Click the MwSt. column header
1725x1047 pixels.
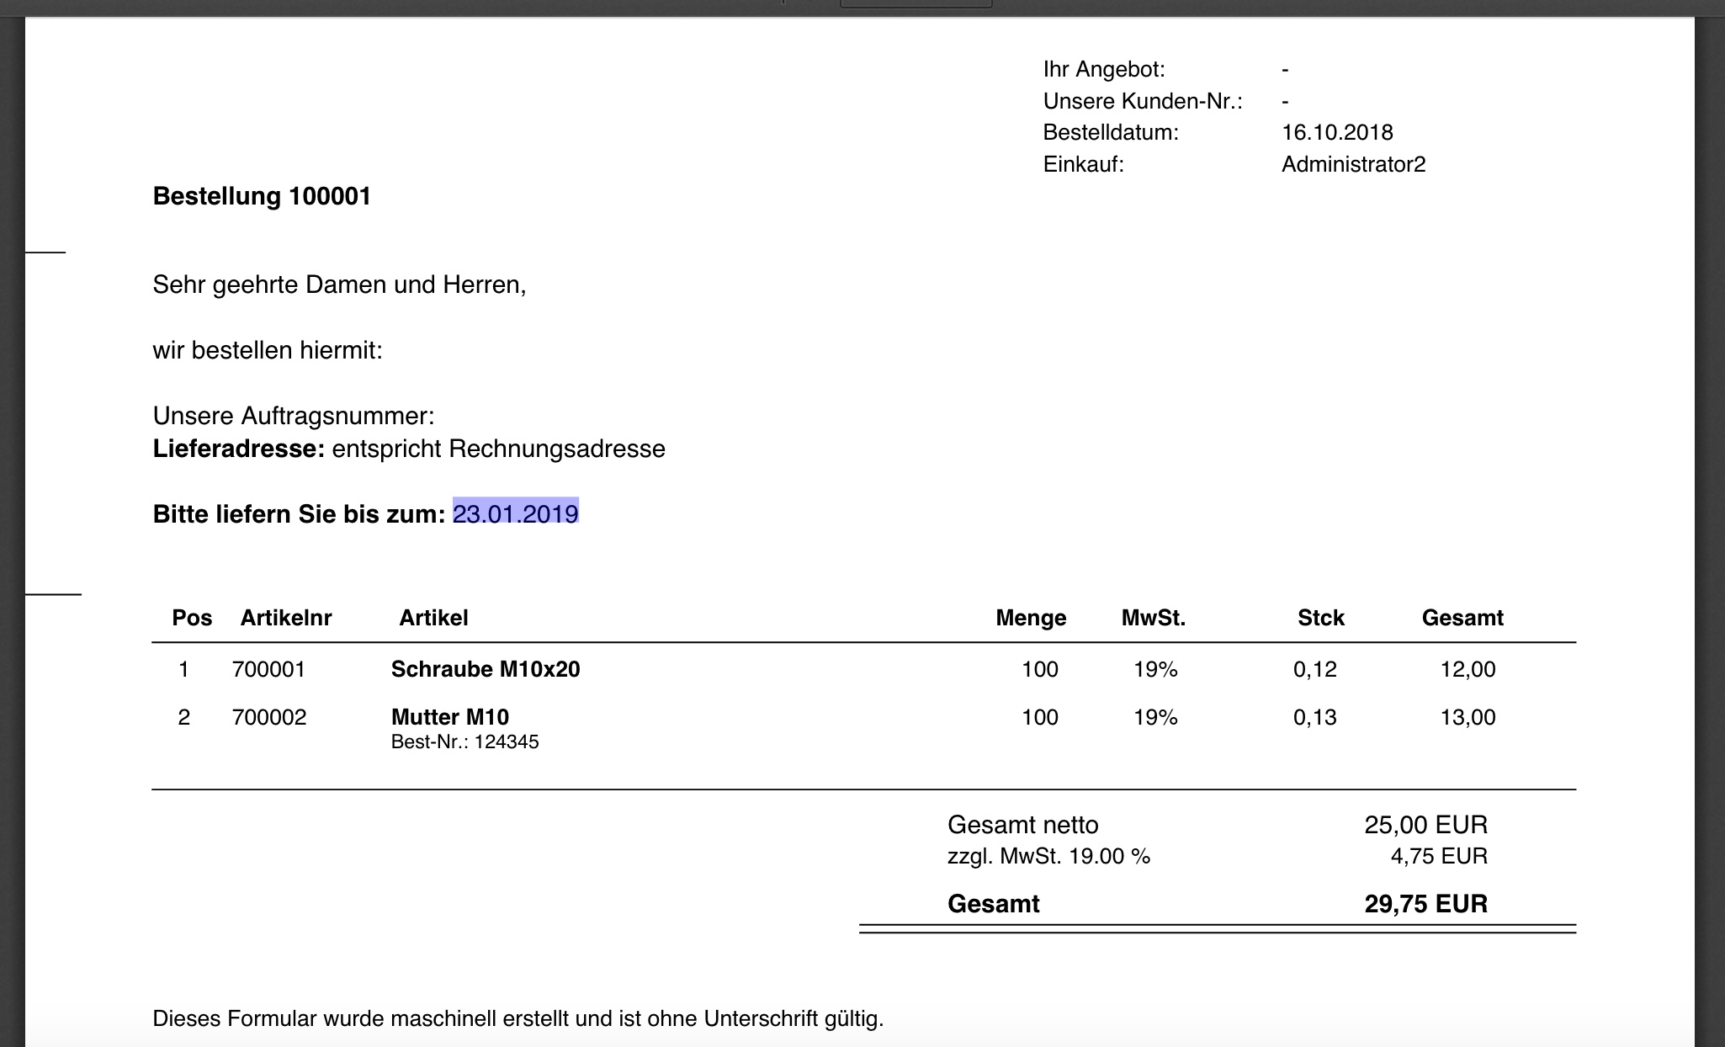[x=1153, y=618]
